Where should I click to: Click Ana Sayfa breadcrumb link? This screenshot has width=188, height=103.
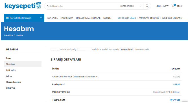pos(8,35)
